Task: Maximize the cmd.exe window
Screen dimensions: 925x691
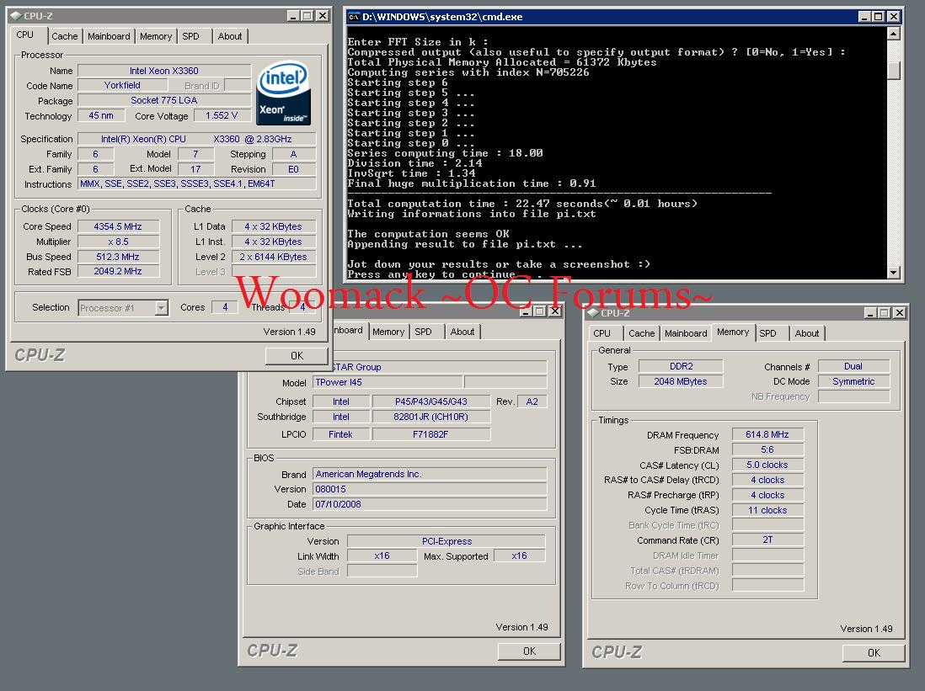Action: coord(878,17)
